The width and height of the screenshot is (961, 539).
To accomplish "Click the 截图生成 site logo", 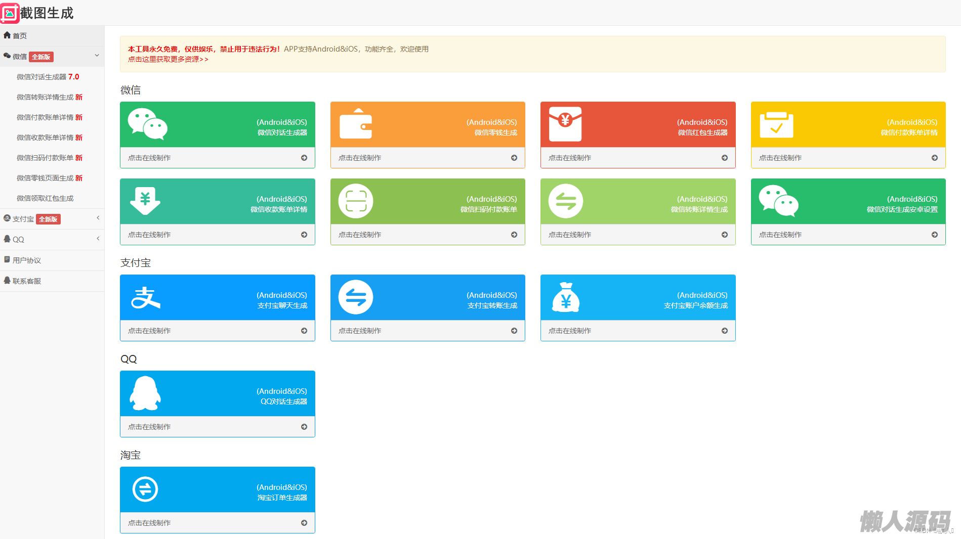I will pyautogui.click(x=38, y=13).
